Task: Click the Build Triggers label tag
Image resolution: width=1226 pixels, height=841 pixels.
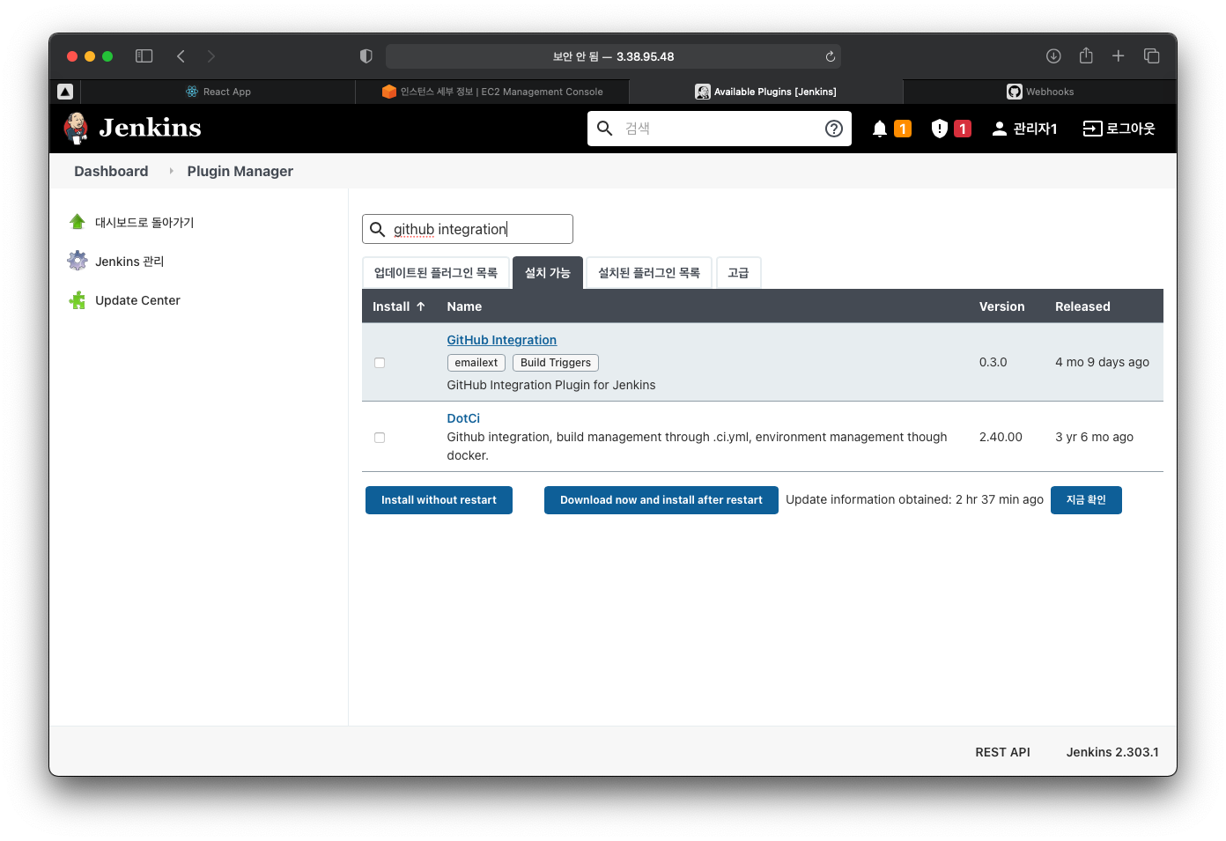Action: click(556, 363)
